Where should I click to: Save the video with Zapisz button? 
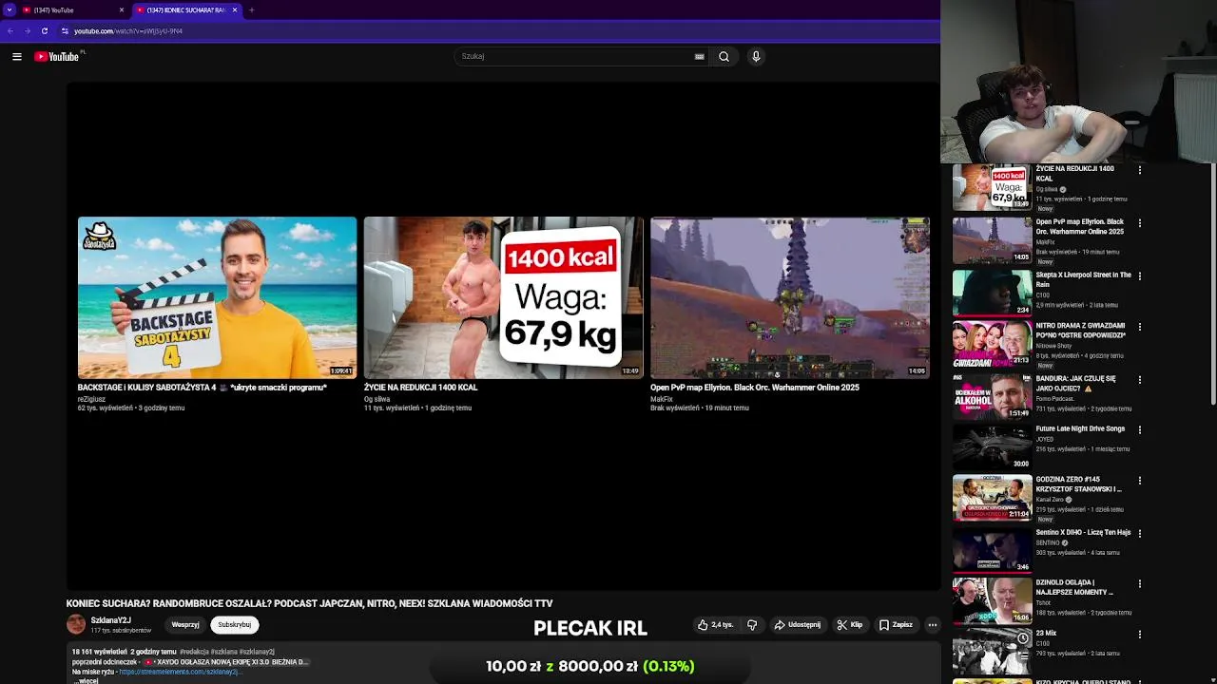point(896,625)
